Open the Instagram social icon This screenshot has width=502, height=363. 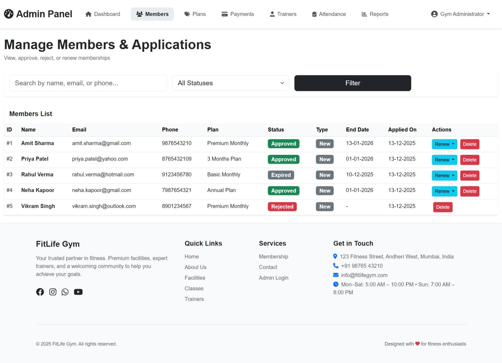point(53,292)
